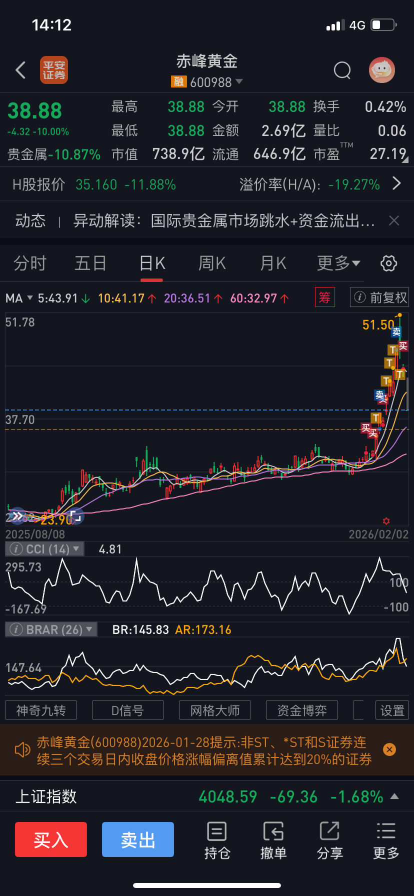
Task: Expand quote details triangle beside 27.19
Action: pyautogui.click(x=405, y=159)
